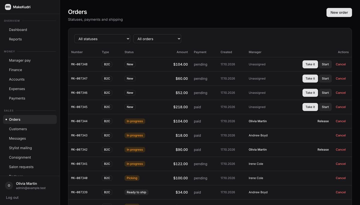Take order MK-007346
Image resolution: width=360 pixels, height=205 pixels.
click(x=310, y=93)
